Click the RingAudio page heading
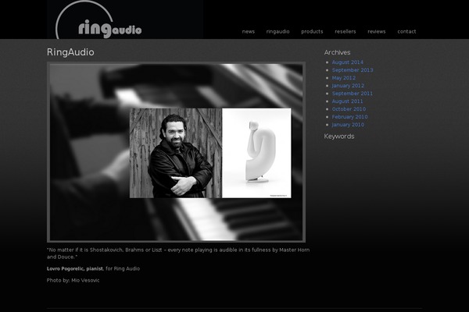This screenshot has width=469, height=312. (x=70, y=52)
